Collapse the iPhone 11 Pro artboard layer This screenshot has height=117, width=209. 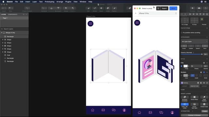[x=2, y=32]
